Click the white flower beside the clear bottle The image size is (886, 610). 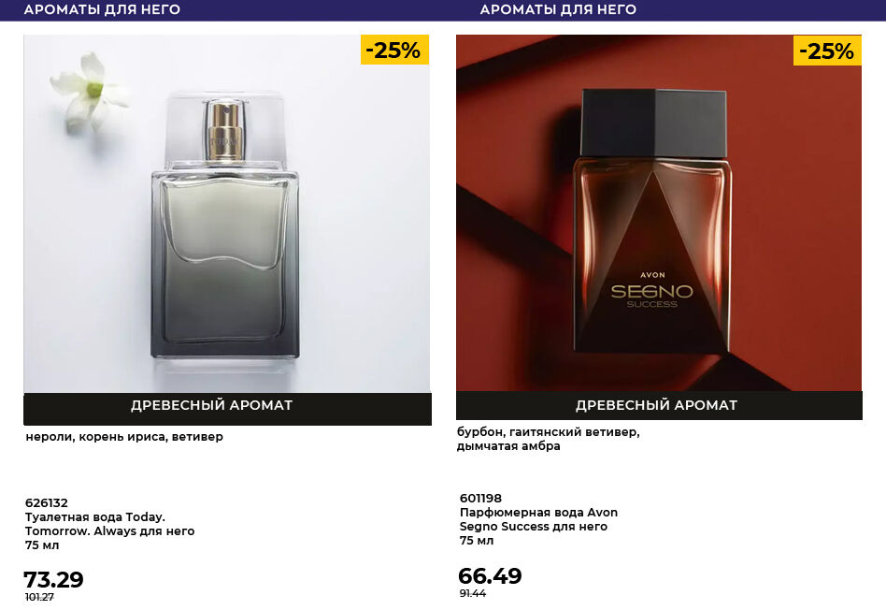tap(89, 90)
